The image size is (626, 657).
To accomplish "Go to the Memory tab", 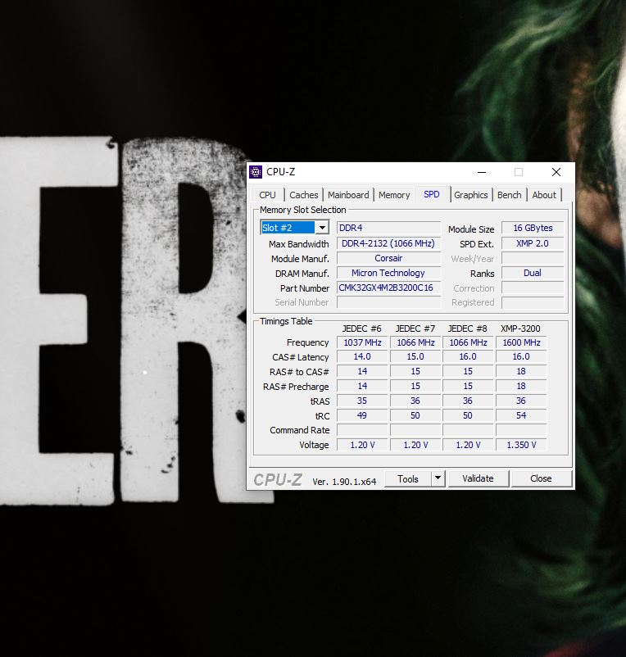I will (x=394, y=195).
